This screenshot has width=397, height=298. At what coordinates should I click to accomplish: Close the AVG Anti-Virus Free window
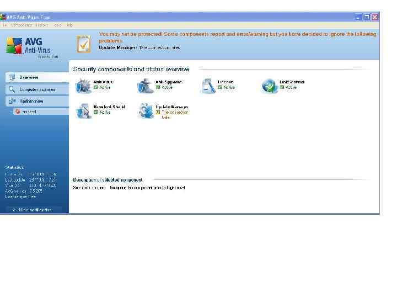(375, 17)
